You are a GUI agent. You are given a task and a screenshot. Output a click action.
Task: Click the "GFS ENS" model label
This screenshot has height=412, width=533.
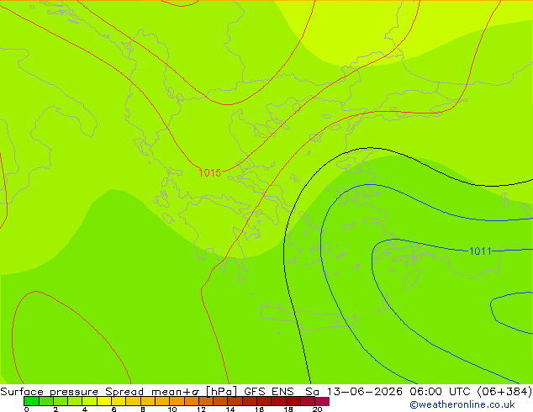pyautogui.click(x=269, y=391)
